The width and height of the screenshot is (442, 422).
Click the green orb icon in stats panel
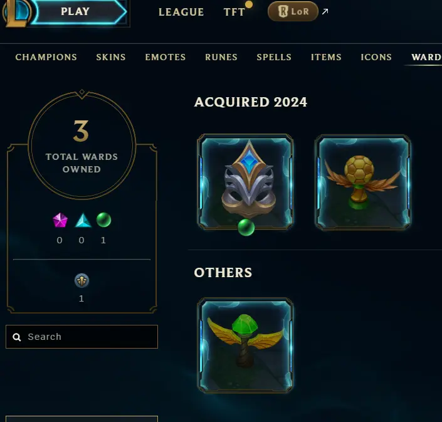pyautogui.click(x=103, y=220)
